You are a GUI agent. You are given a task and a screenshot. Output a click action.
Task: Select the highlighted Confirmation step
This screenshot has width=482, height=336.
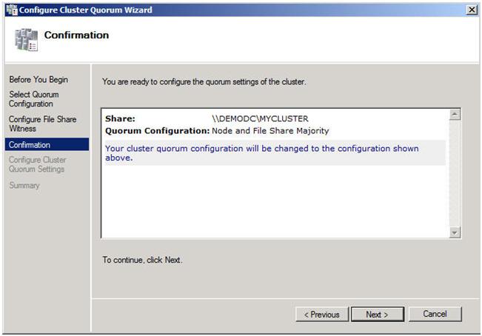pos(30,145)
